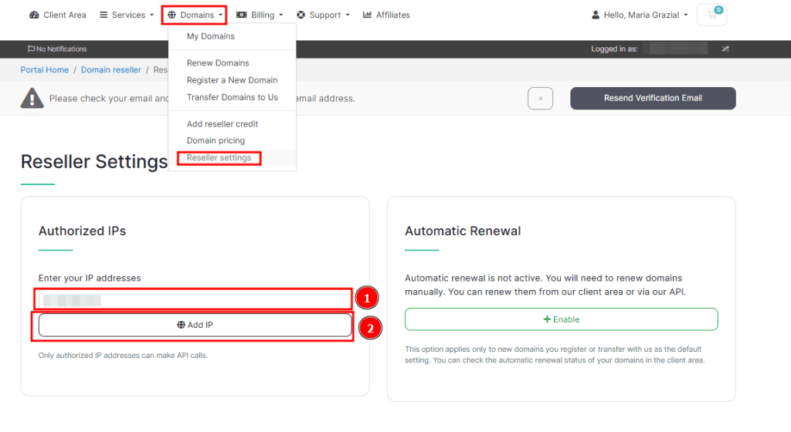Open the Client Area link
This screenshot has width=791, height=432.
58,15
